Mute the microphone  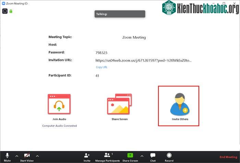point(7,157)
